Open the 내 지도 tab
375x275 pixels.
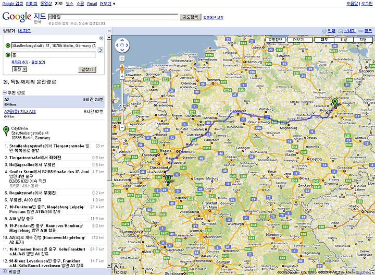click(24, 31)
